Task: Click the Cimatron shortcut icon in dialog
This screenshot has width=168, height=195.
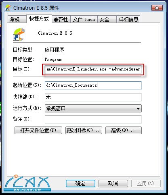Action: pyautogui.click(x=19, y=34)
